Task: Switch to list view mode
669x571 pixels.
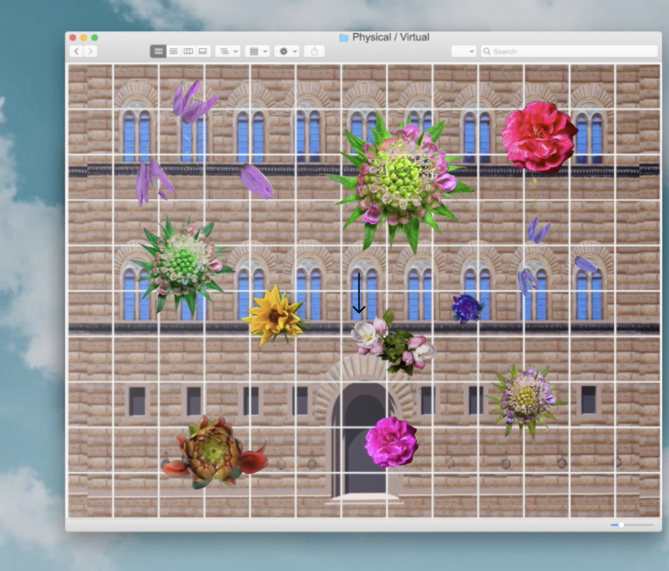Action: [173, 52]
